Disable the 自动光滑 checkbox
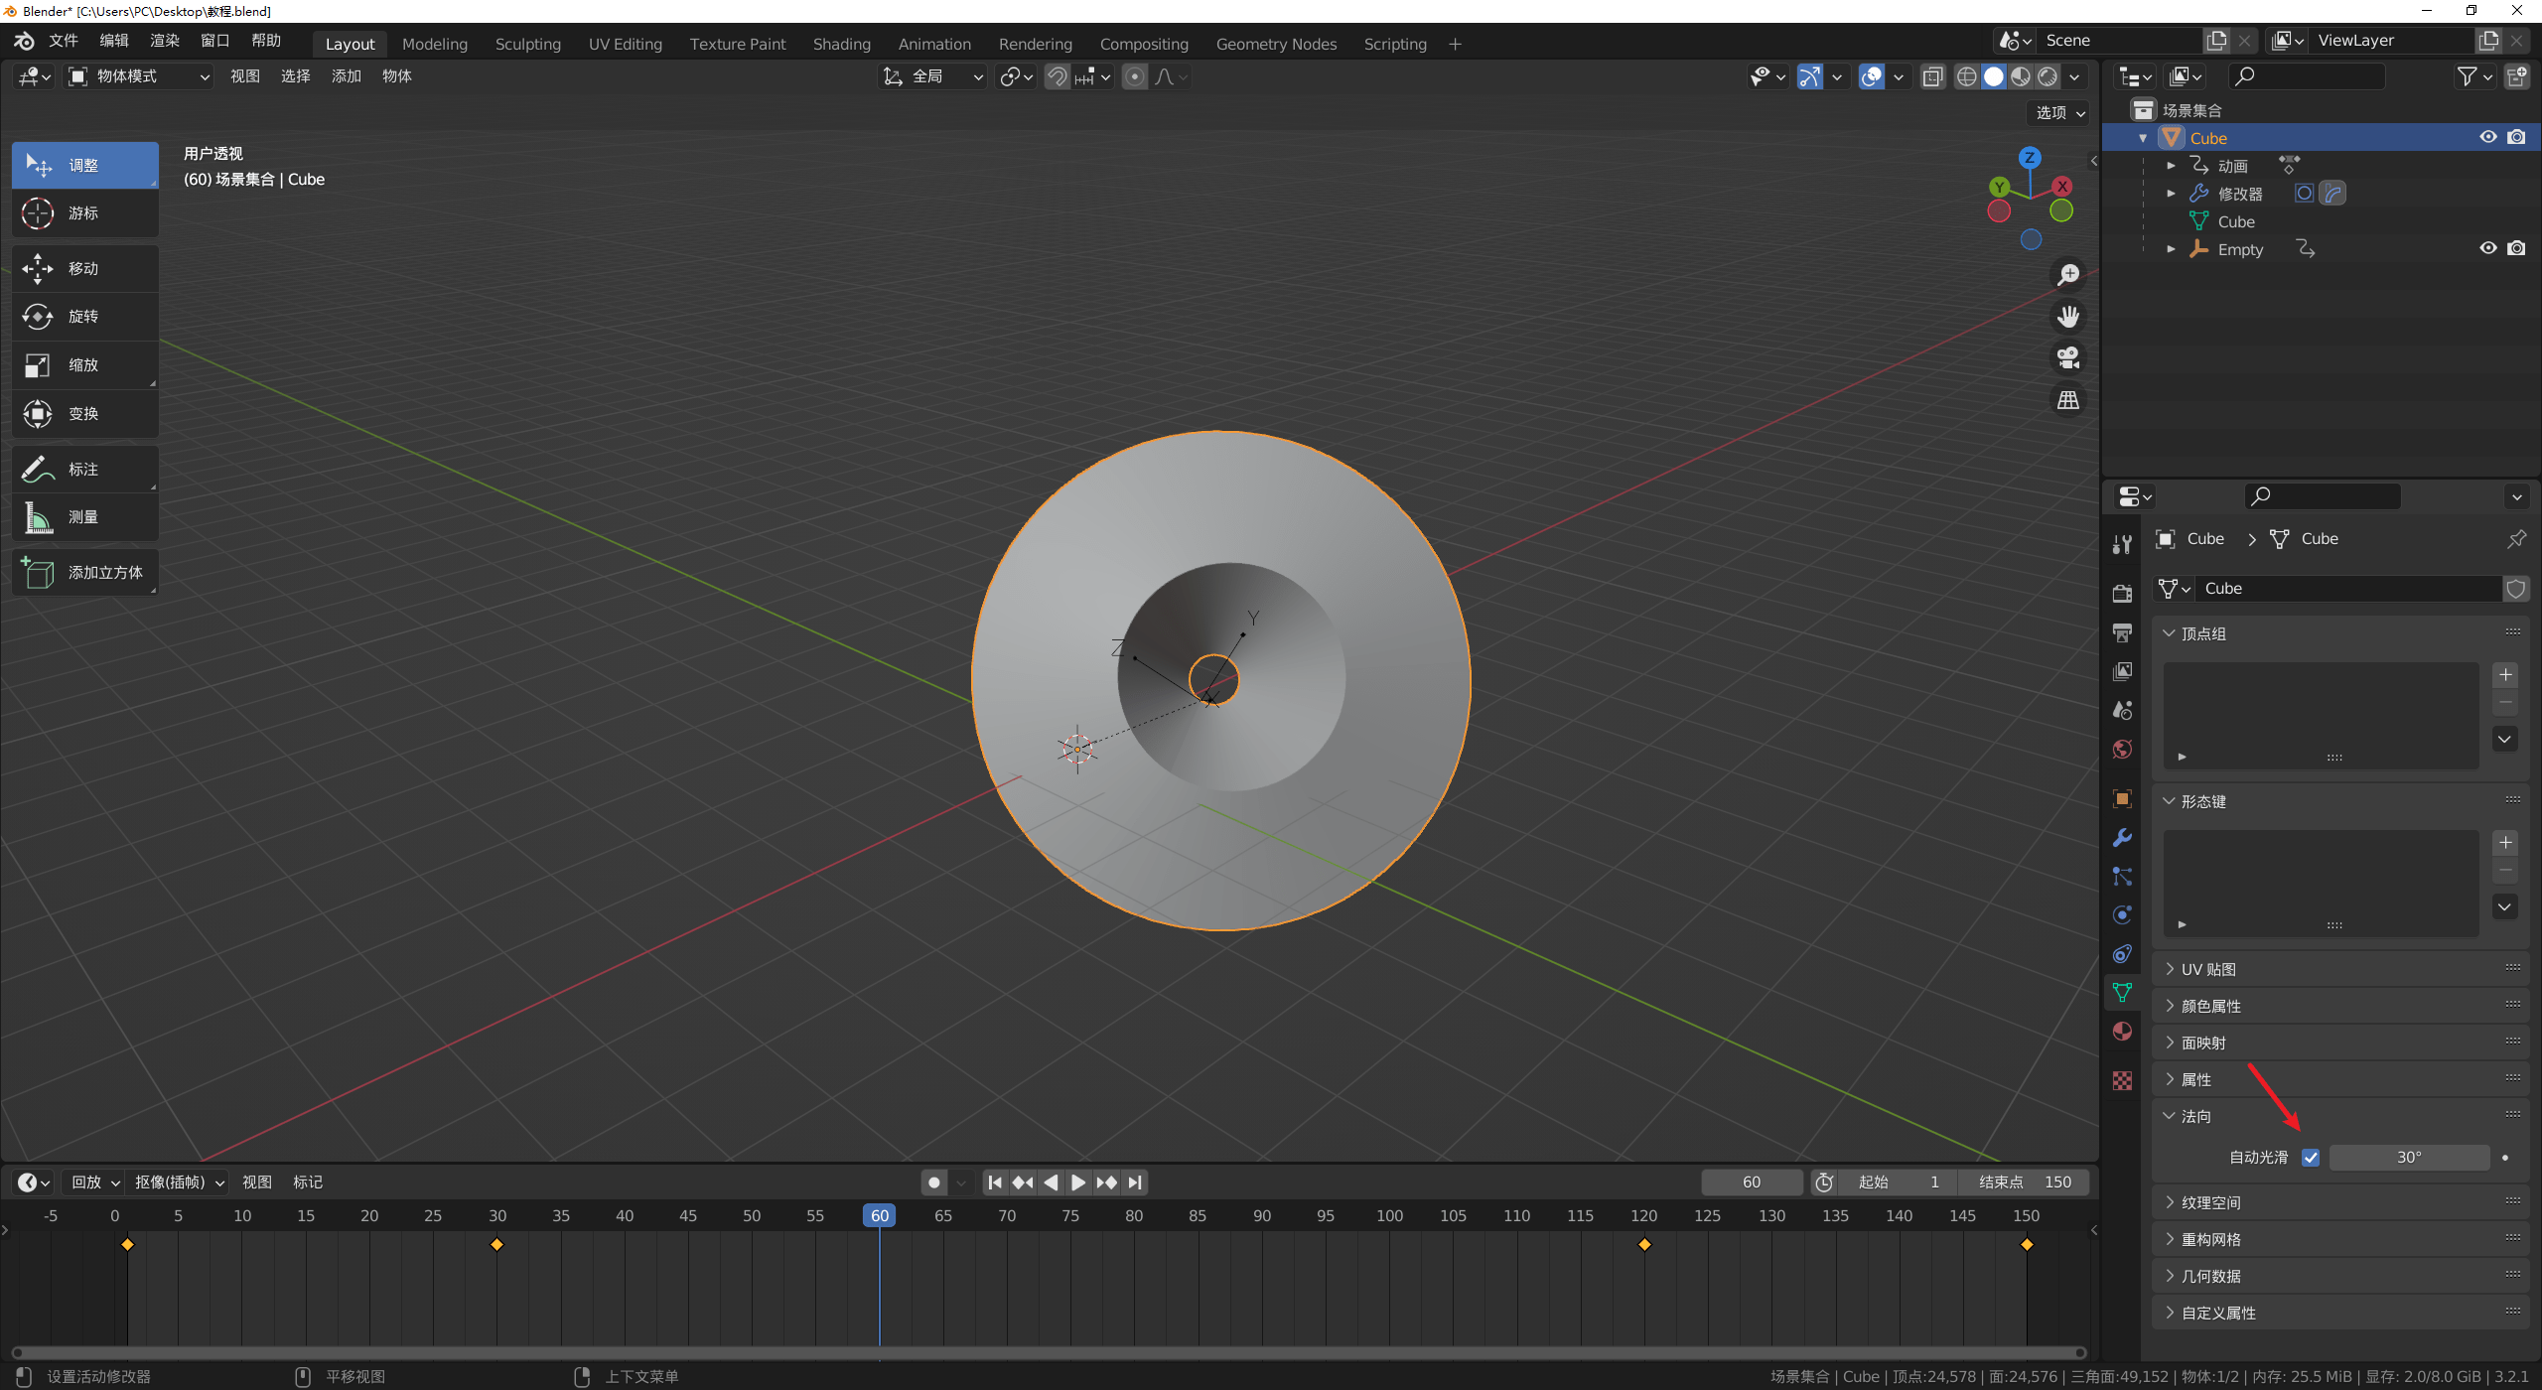This screenshot has width=2542, height=1390. tap(2311, 1157)
